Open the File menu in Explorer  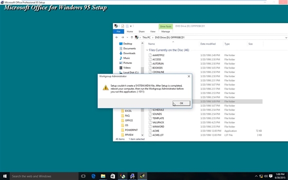pos(119,32)
